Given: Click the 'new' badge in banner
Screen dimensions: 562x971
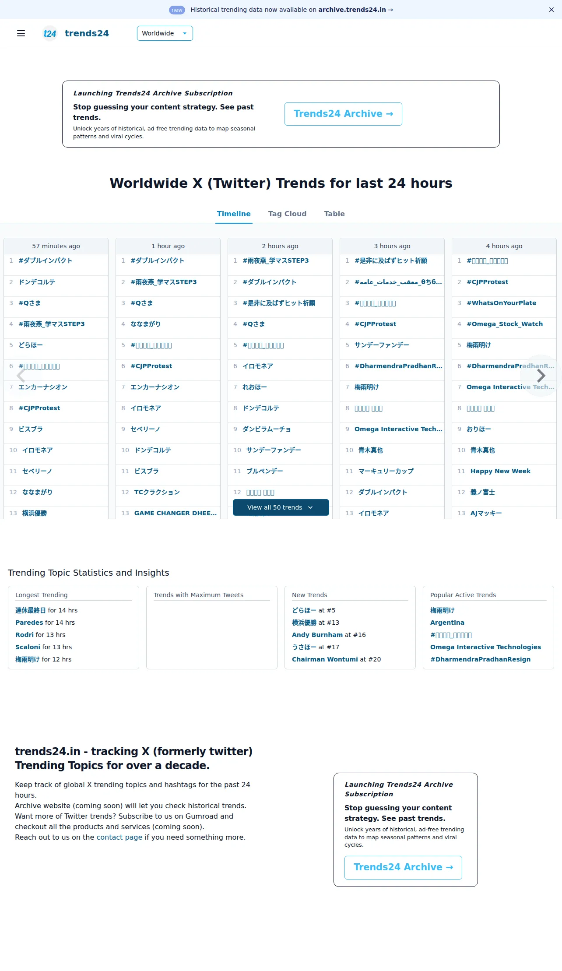Looking at the screenshot, I should pos(177,10).
